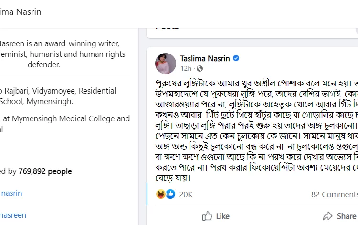Image resolution: width=358 pixels, height=225 pixels.
Task: Click the 12h post timestamp
Action: tap(186, 68)
